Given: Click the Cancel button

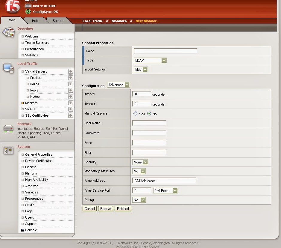Looking at the screenshot, I should click(89, 209).
